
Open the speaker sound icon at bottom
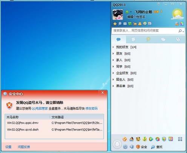tap(132, 147)
